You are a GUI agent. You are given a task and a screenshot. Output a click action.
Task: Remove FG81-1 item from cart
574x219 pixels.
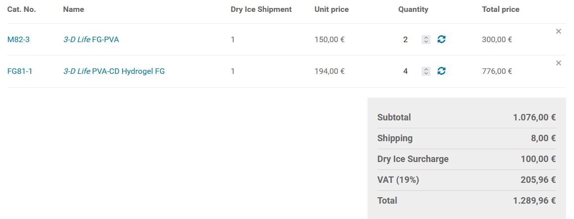558,63
